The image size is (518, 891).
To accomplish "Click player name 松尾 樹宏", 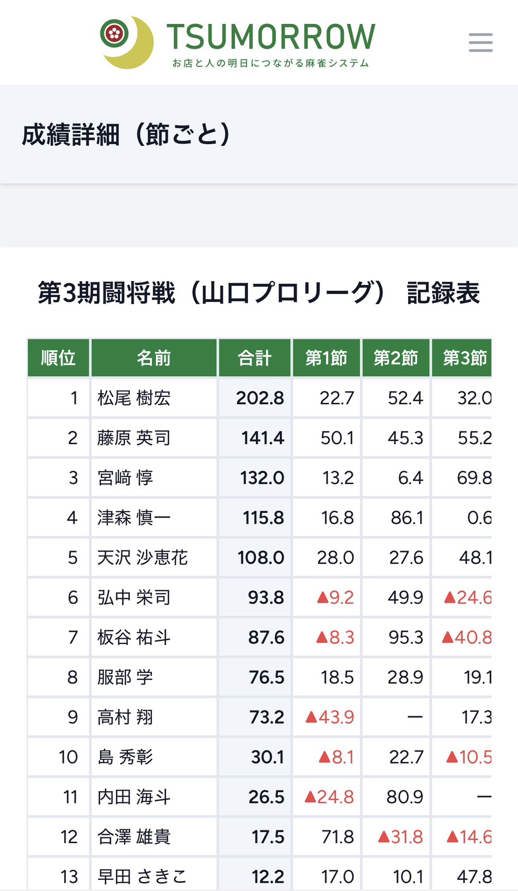I will pyautogui.click(x=134, y=398).
